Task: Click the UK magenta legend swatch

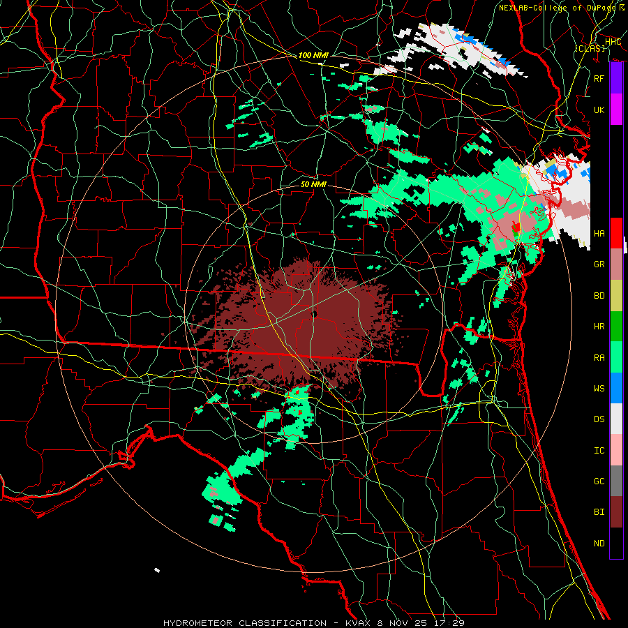Action: 616,110
